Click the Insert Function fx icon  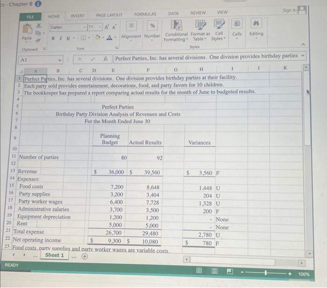(x=106, y=59)
